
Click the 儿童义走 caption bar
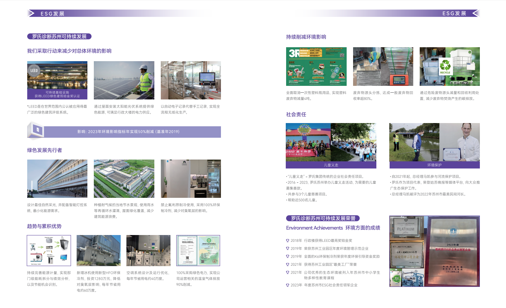331,165
